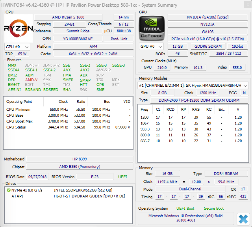Viewport: 252px width, 227px height.
Task: Click the AMD Ryzen 5 1600 name field
Action: (x=68, y=17)
